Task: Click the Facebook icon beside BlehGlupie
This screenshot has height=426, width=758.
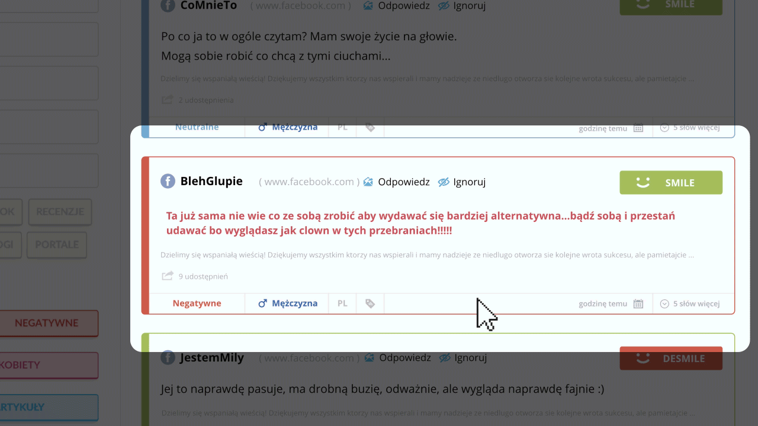Action: [168, 182]
